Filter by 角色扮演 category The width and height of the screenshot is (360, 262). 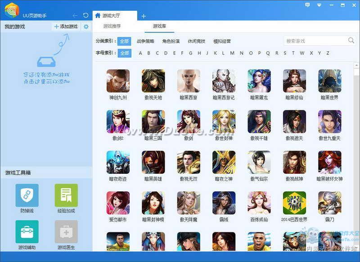[171, 41]
